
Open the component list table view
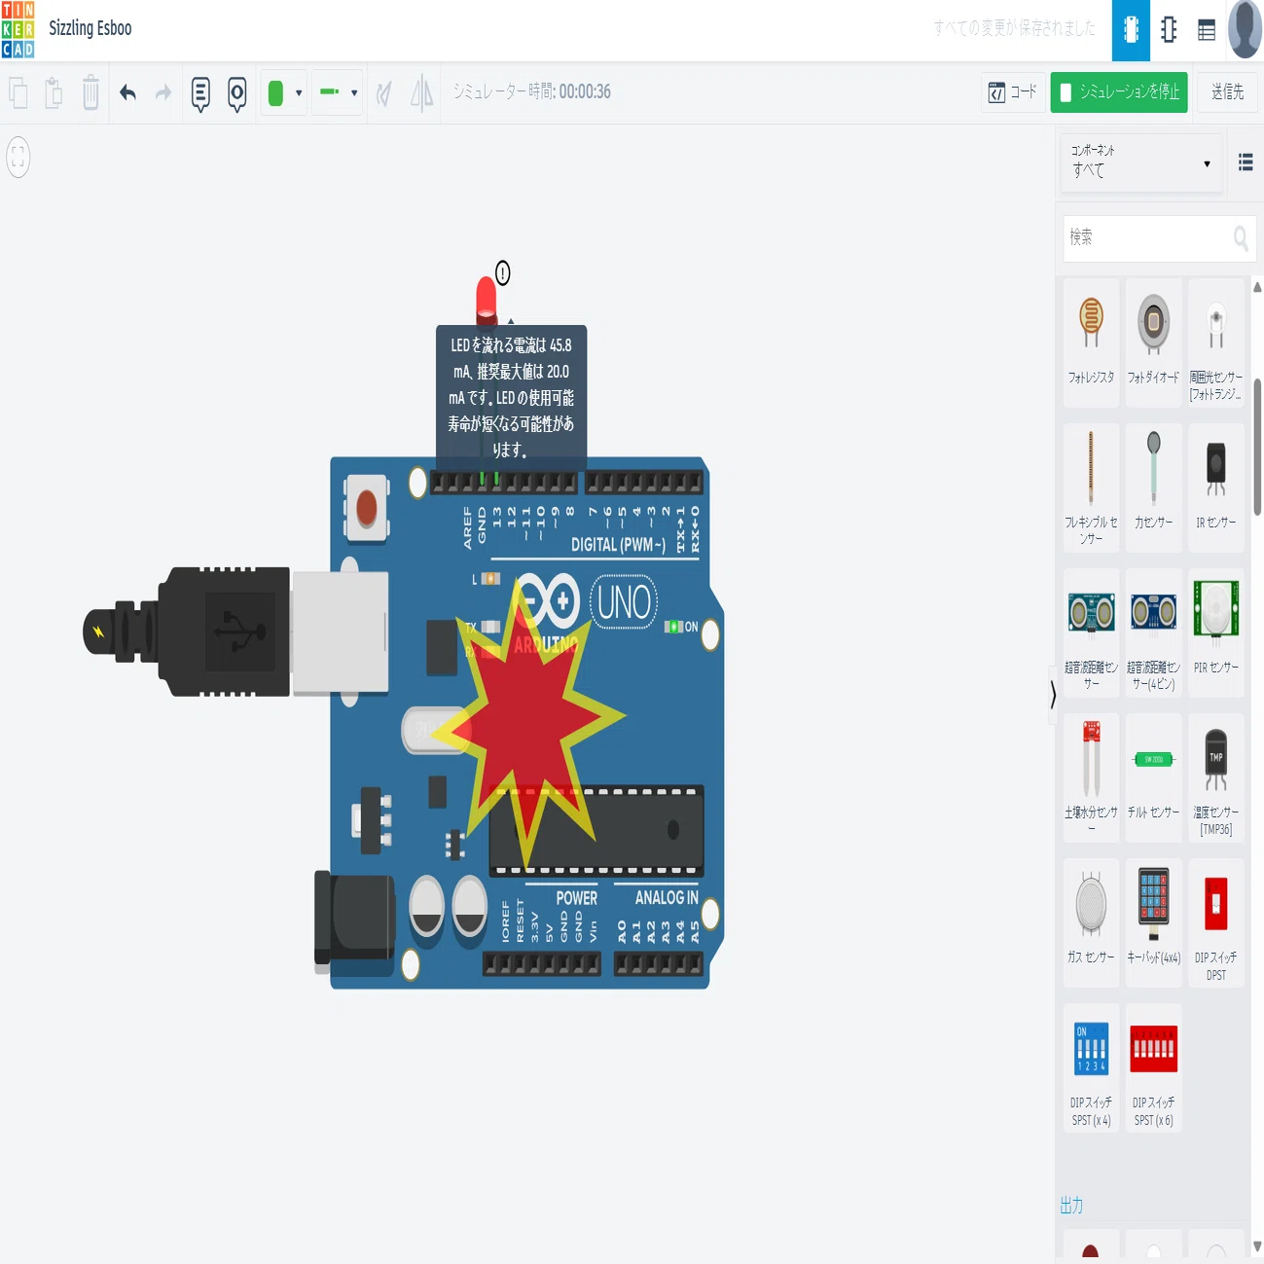pos(1207,30)
